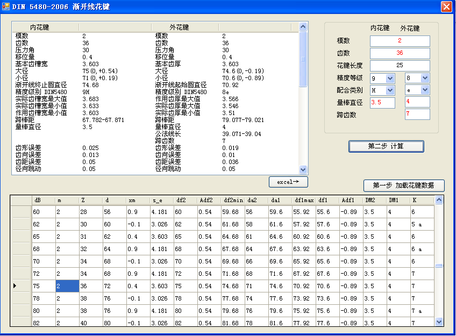Open the 内花键 精度等级 dropdown showing 9
456x336 pixels.
pos(390,78)
